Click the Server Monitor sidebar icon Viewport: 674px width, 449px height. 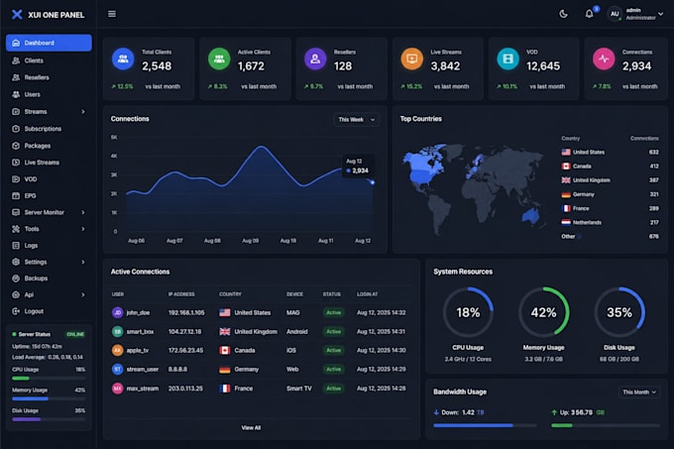tap(16, 212)
